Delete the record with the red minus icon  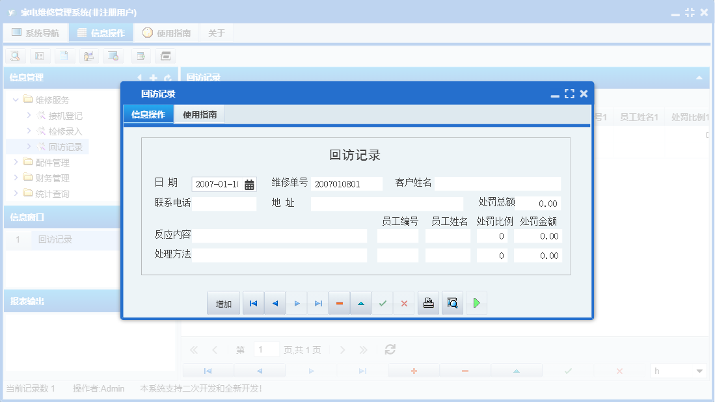(x=339, y=302)
